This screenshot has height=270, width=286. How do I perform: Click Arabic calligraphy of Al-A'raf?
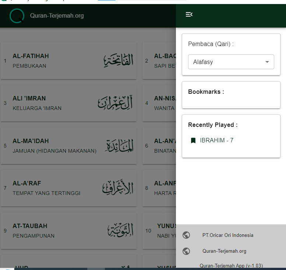118,187
